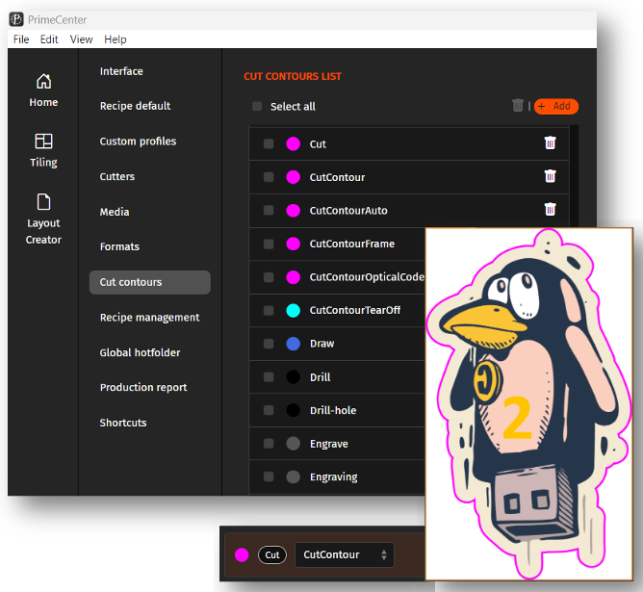Delete the CutContour row
This screenshot has height=592, width=643.
coord(550,176)
